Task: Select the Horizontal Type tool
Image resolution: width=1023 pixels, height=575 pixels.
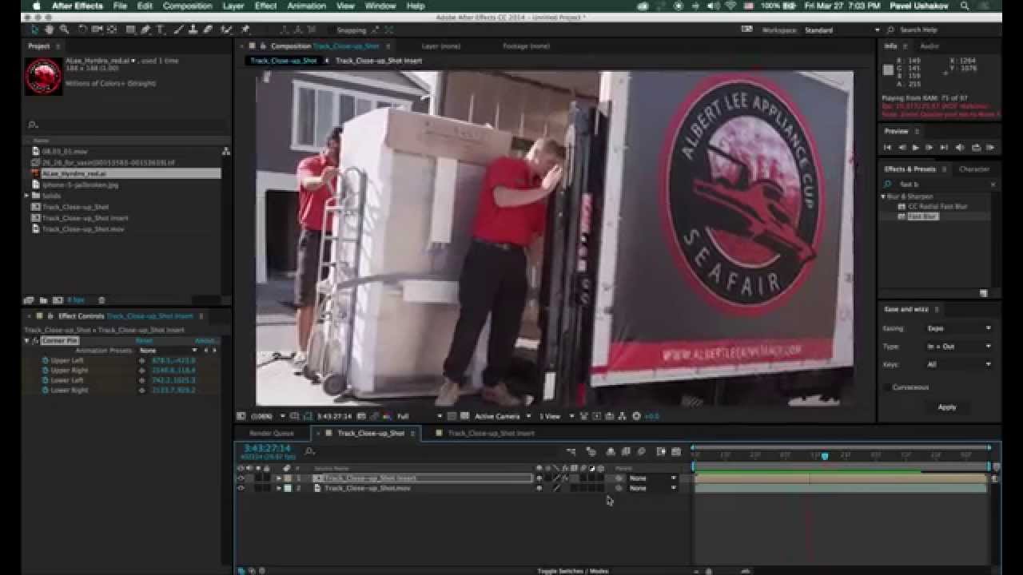Action: coord(161,30)
